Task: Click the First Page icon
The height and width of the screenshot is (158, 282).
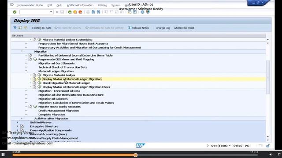Action: 106,12
